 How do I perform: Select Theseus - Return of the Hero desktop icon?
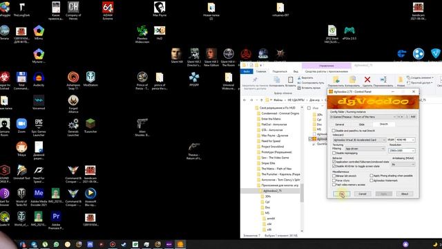pos(194,151)
